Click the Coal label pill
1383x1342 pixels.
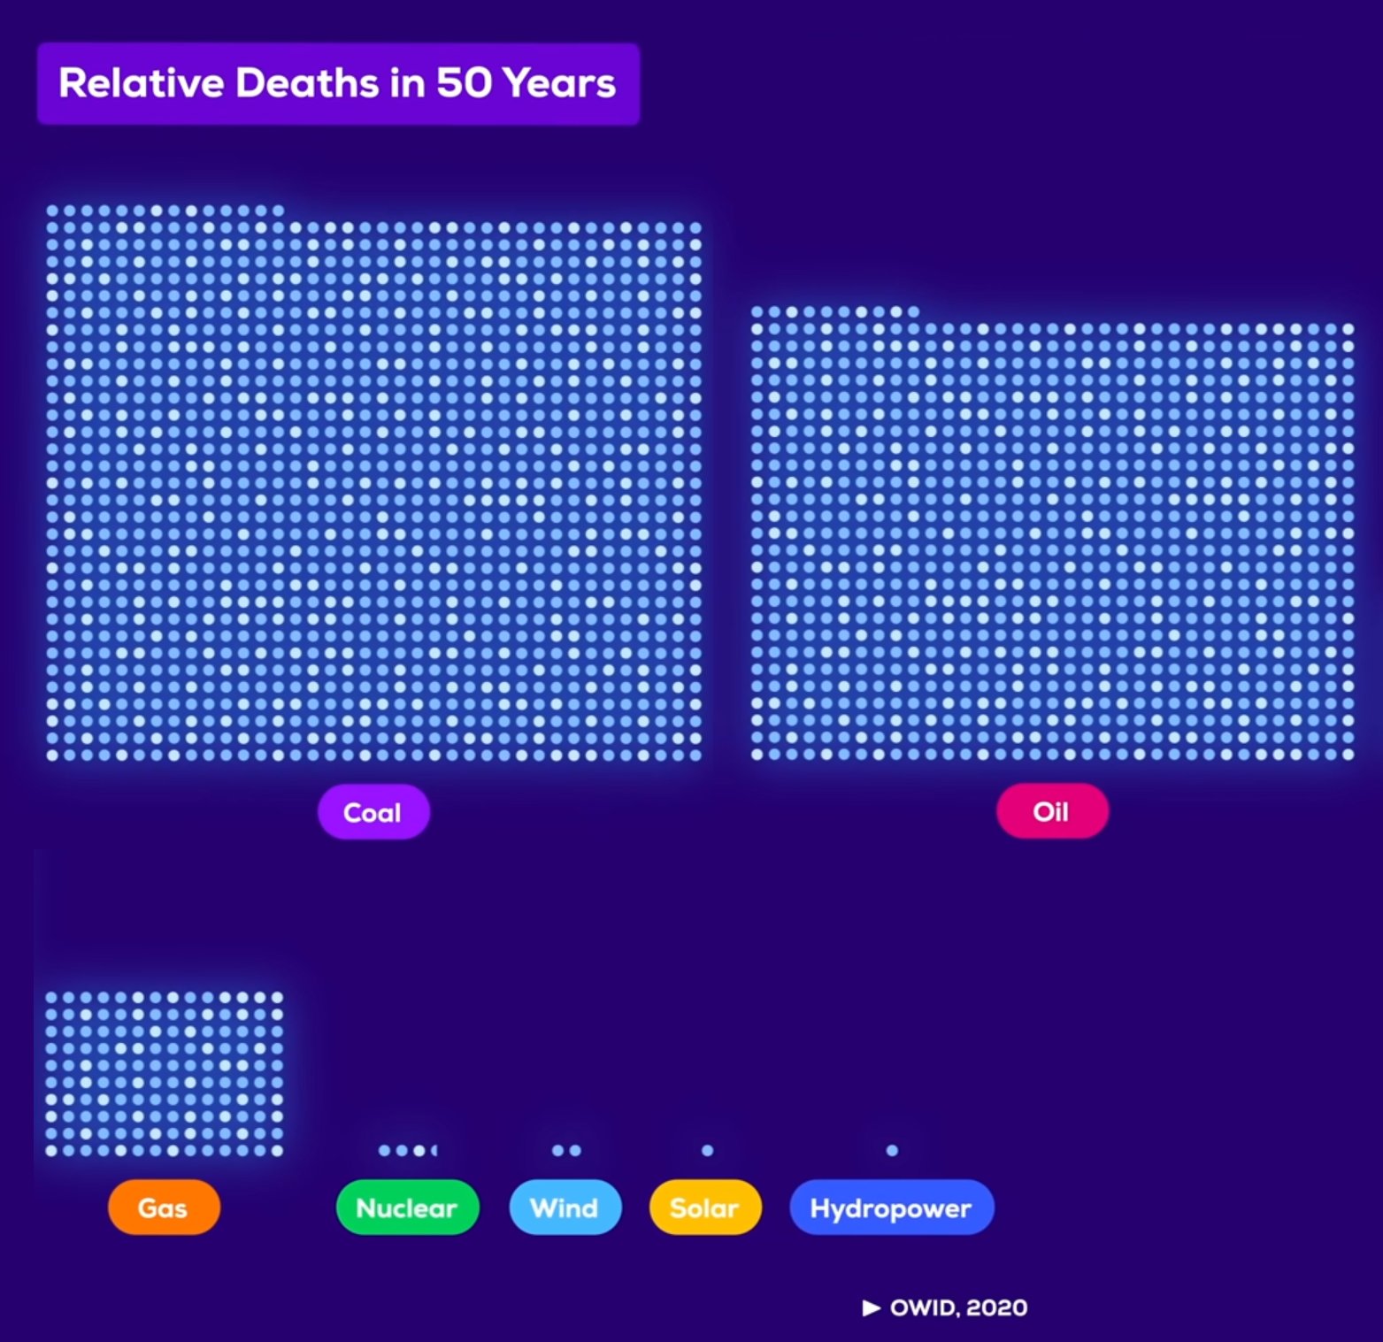tap(373, 811)
